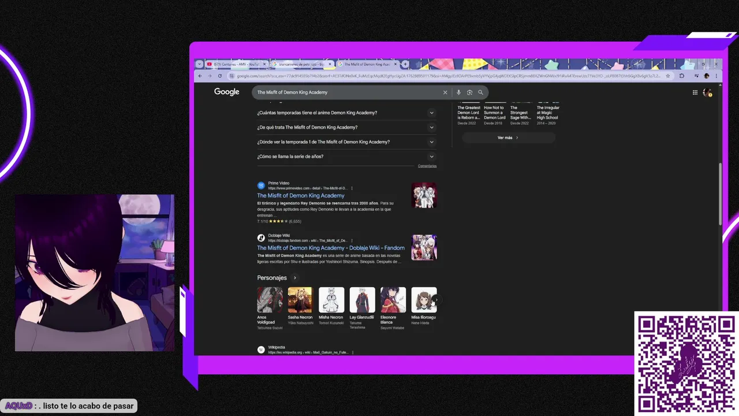This screenshot has height=416, width=739.
Task: Open The Strongest Sage With card
Action: (521, 114)
